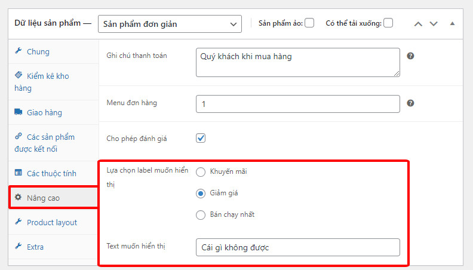Click the gear icon beside Nâng cao
The width and height of the screenshot is (473, 270).
[18, 197]
